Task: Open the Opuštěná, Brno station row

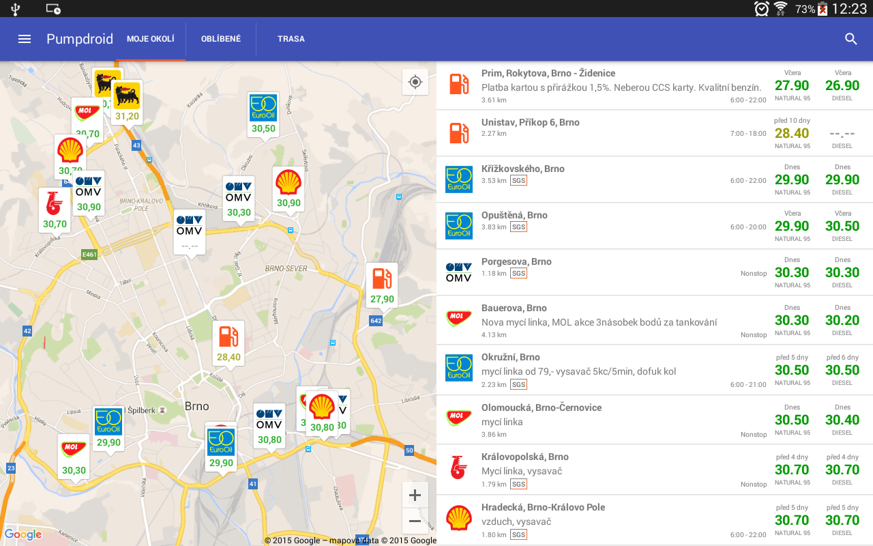Action: click(655, 226)
